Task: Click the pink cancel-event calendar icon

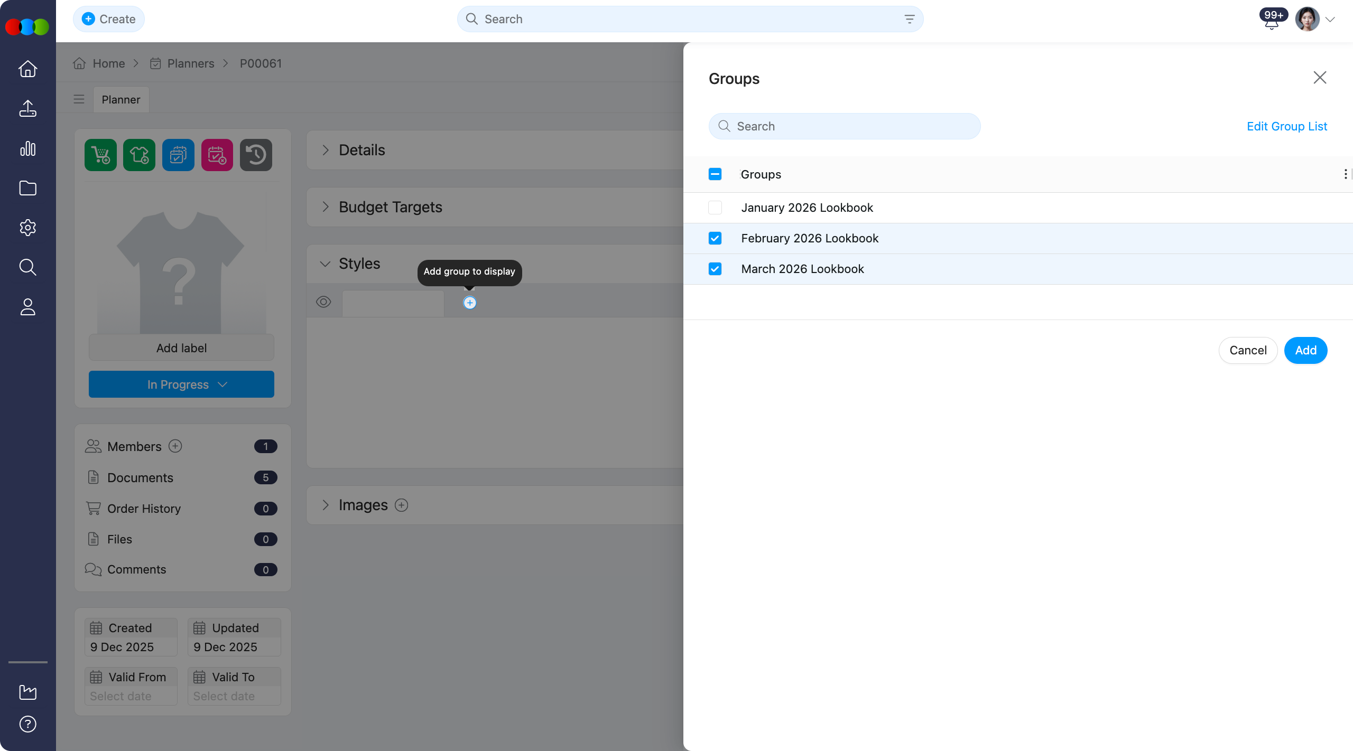Action: (217, 155)
